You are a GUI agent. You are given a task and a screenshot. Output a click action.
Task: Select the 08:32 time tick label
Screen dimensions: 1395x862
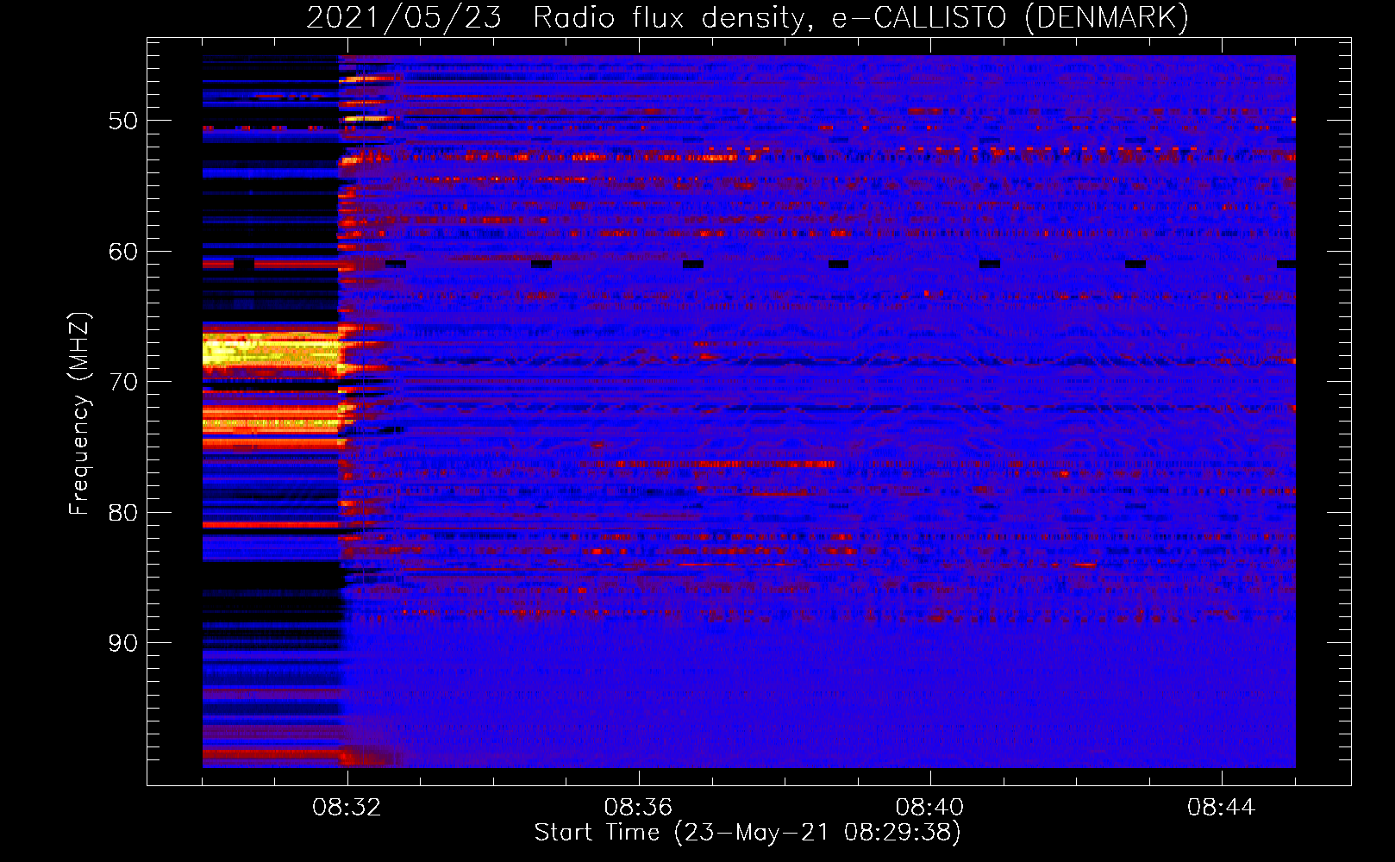(x=347, y=808)
